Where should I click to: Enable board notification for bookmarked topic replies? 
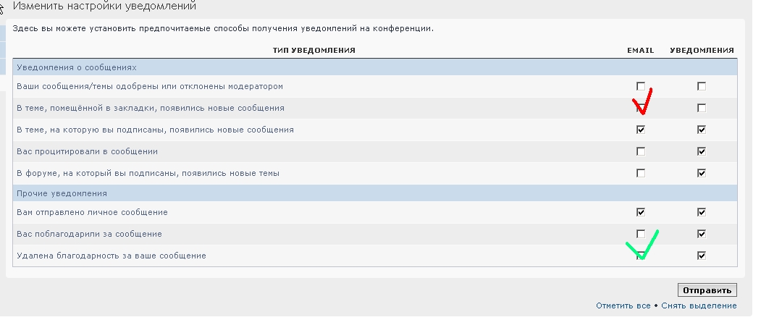coord(701,108)
